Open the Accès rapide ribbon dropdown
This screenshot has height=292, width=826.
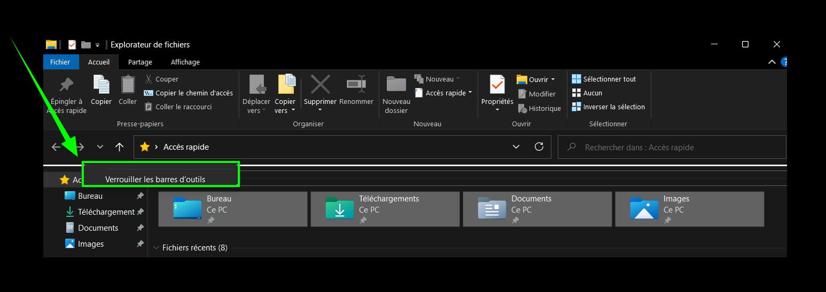443,93
